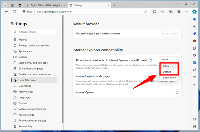Click the notifications bell in the Edge sidebar

(x=194, y=19)
